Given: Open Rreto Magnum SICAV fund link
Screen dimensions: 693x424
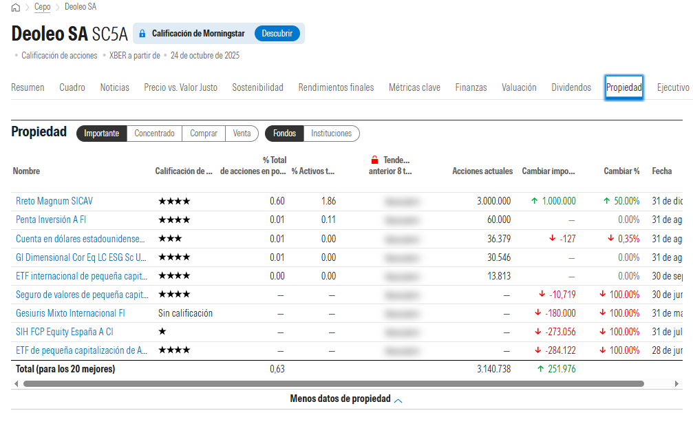Looking at the screenshot, I should point(54,201).
